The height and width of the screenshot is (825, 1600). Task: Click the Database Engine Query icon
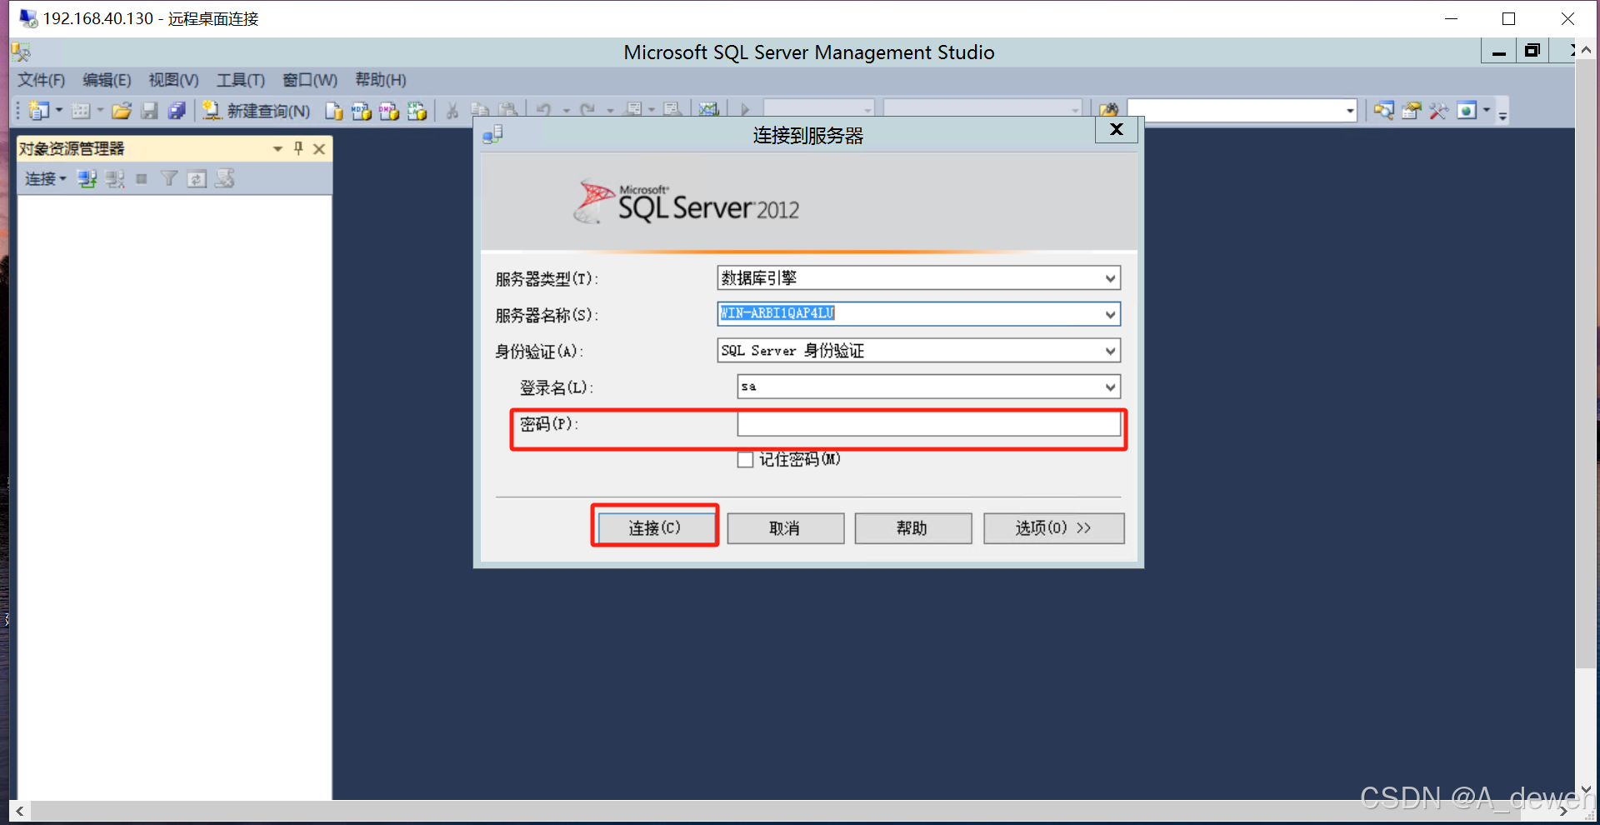[x=334, y=110]
